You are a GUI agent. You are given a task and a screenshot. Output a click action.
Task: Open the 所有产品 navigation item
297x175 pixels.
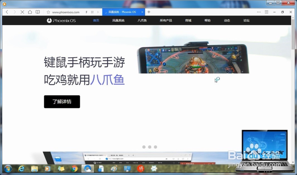click(166, 20)
